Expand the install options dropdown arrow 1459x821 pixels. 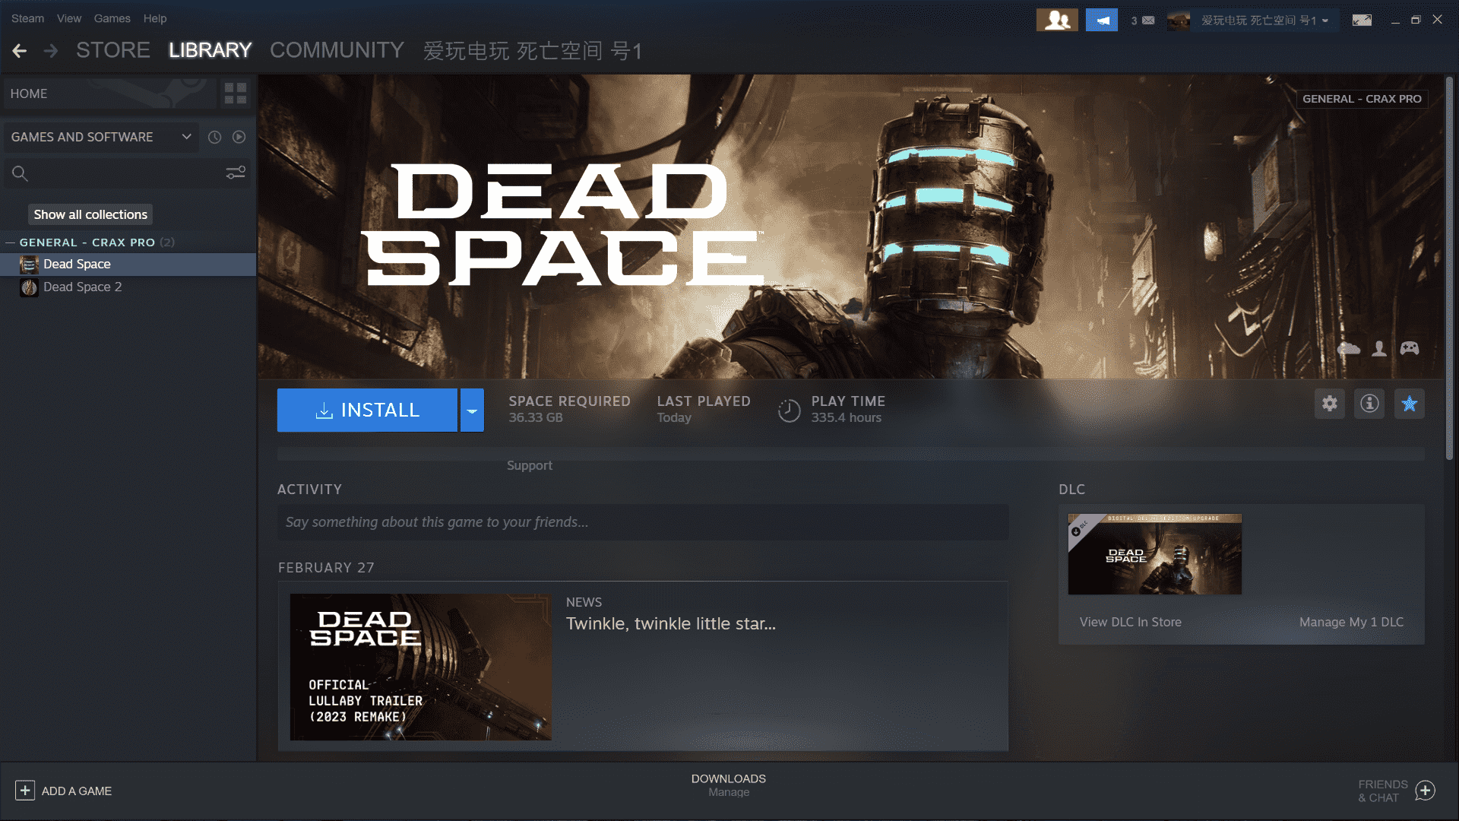click(472, 410)
